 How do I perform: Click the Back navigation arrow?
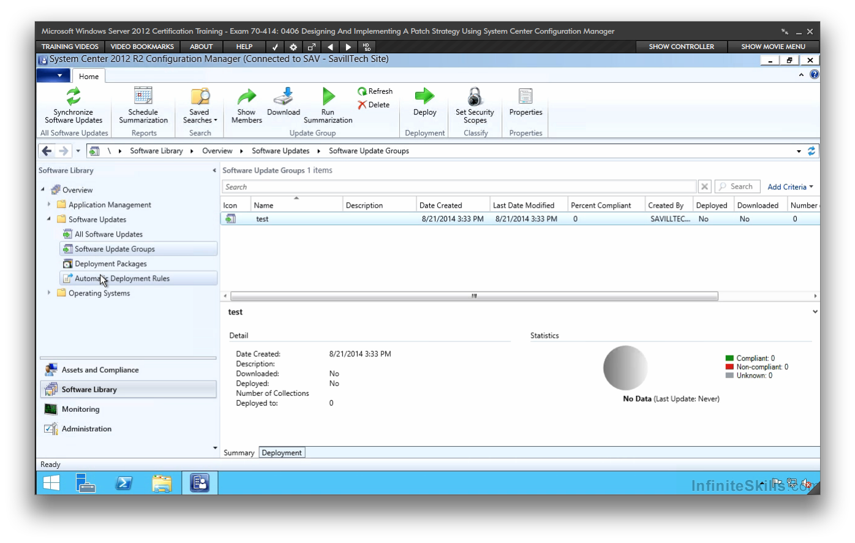[47, 151]
